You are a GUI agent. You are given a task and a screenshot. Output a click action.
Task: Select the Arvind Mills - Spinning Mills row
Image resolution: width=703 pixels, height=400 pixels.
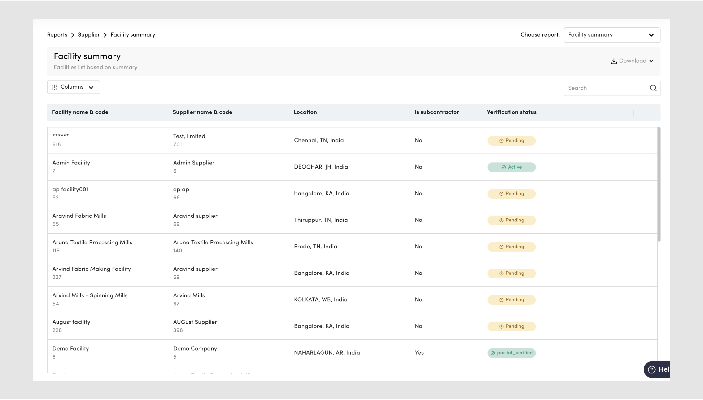(90, 296)
